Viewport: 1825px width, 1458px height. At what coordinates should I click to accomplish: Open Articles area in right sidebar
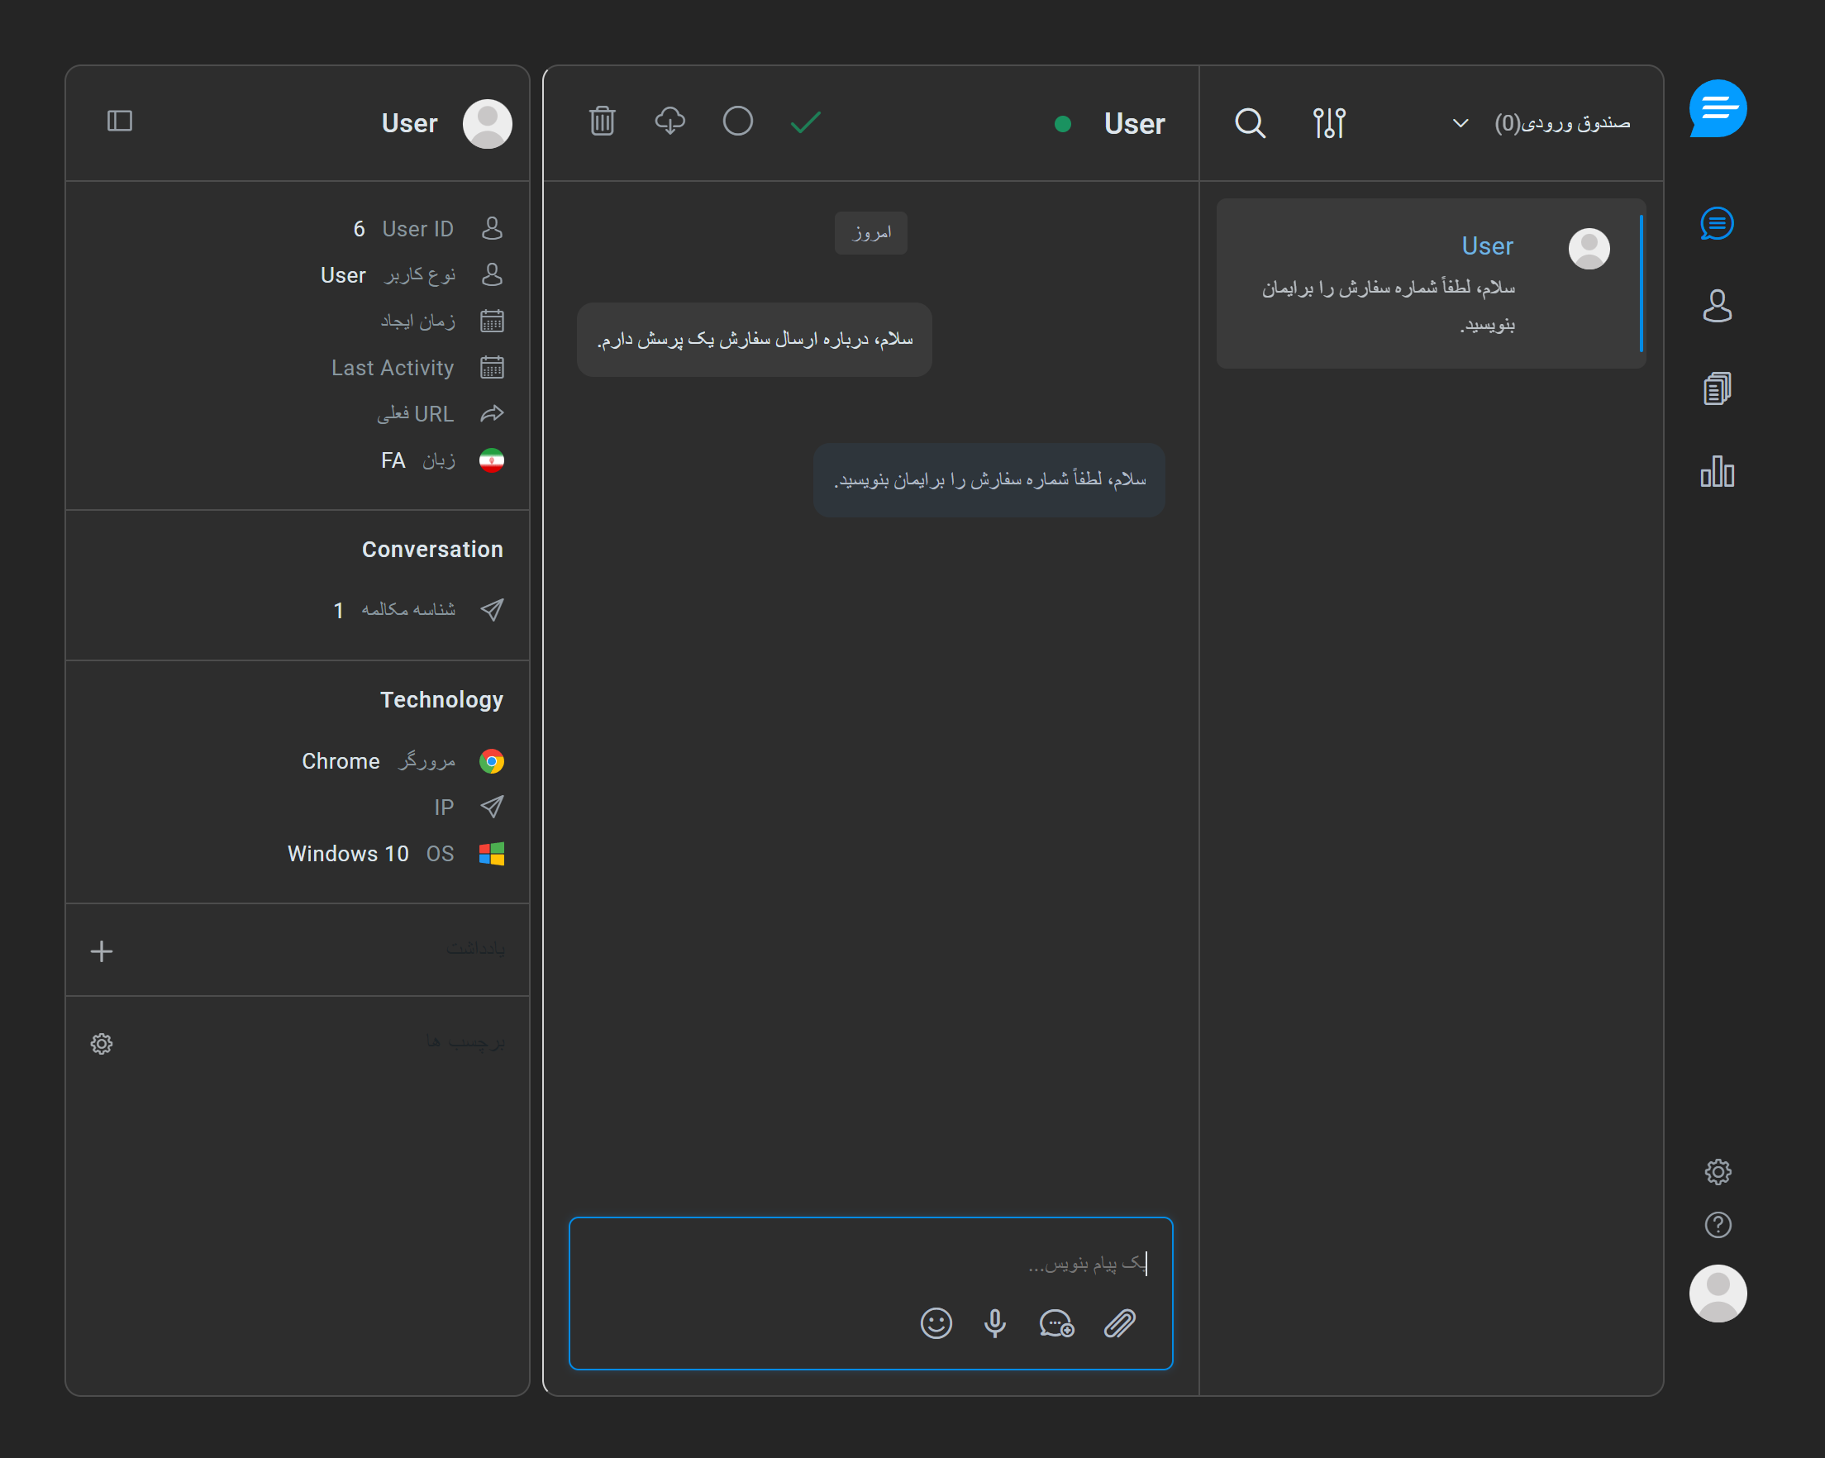1717,388
